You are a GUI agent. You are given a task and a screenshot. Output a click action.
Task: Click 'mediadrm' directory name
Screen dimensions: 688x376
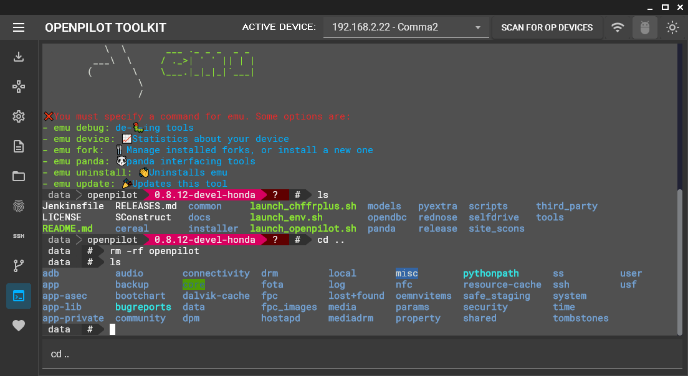tap(351, 319)
